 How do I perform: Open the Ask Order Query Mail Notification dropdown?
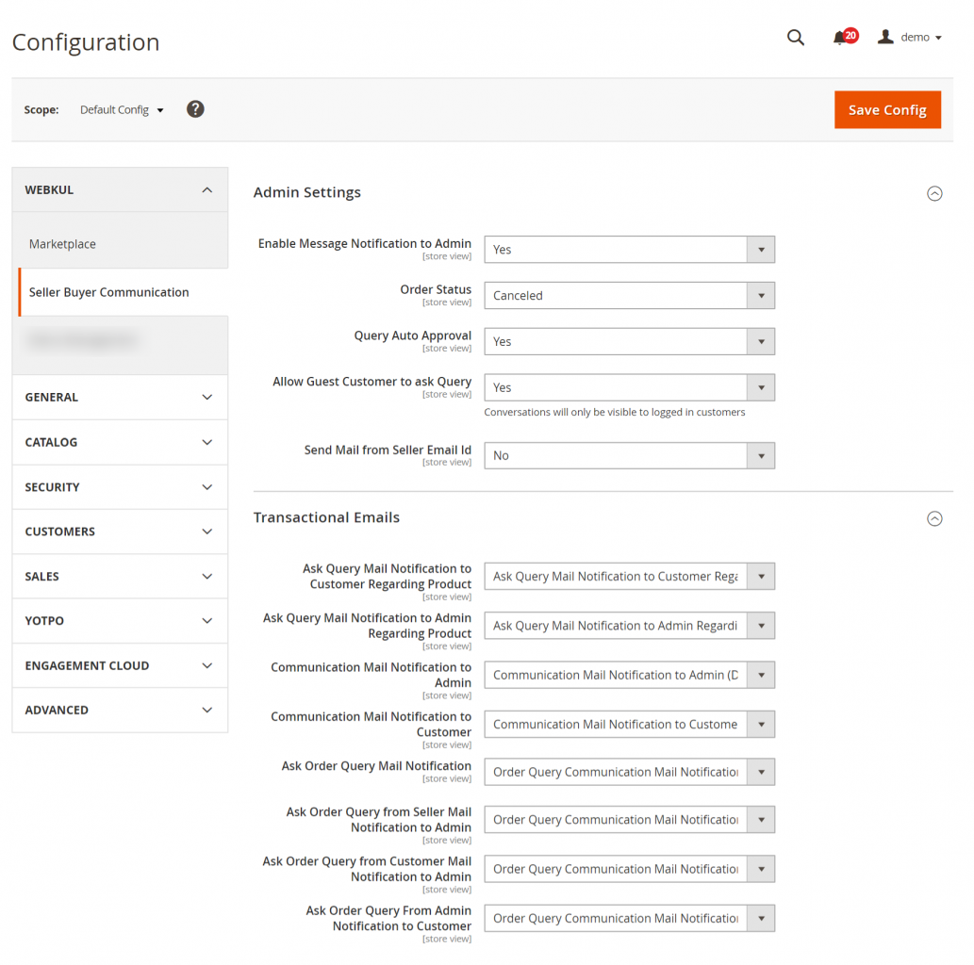629,772
